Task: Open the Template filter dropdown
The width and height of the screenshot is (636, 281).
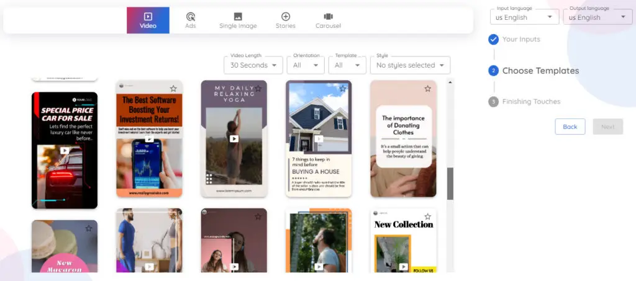Action: pyautogui.click(x=347, y=65)
